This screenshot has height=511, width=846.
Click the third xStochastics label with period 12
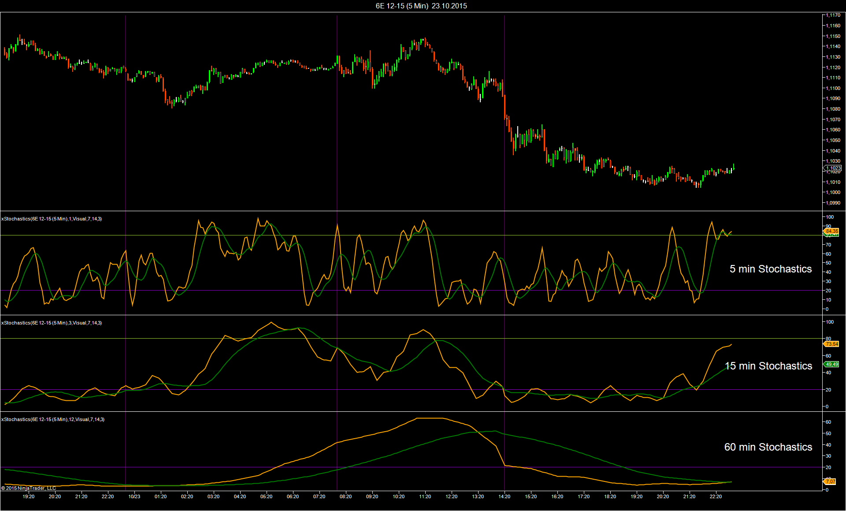coord(53,419)
